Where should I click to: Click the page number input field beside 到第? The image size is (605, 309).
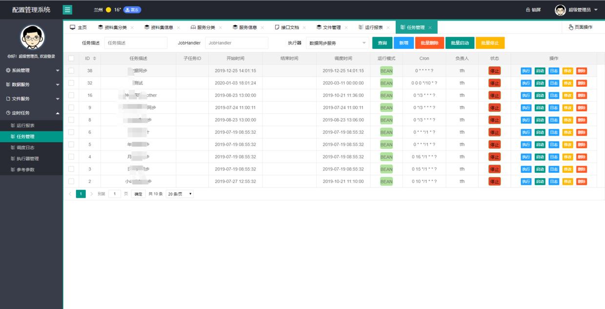[114, 193]
